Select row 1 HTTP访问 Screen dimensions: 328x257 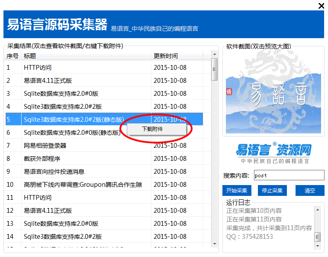[x=104, y=68]
